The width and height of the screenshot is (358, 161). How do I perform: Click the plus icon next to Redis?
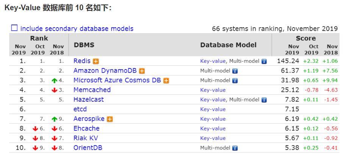tap(96, 61)
